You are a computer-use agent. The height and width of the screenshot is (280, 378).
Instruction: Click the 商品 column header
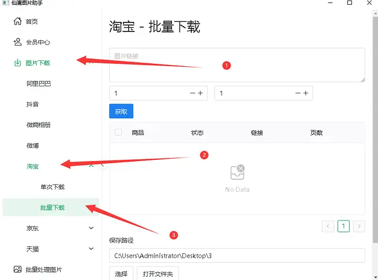tap(138, 133)
